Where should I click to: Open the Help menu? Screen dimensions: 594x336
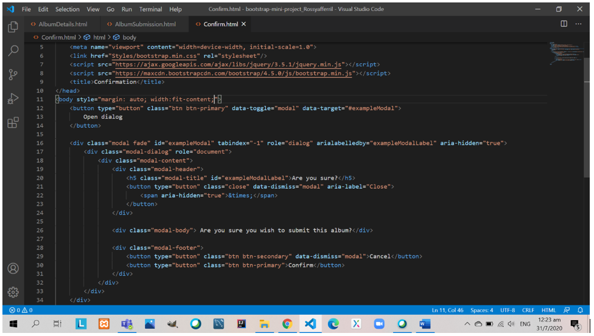click(175, 9)
